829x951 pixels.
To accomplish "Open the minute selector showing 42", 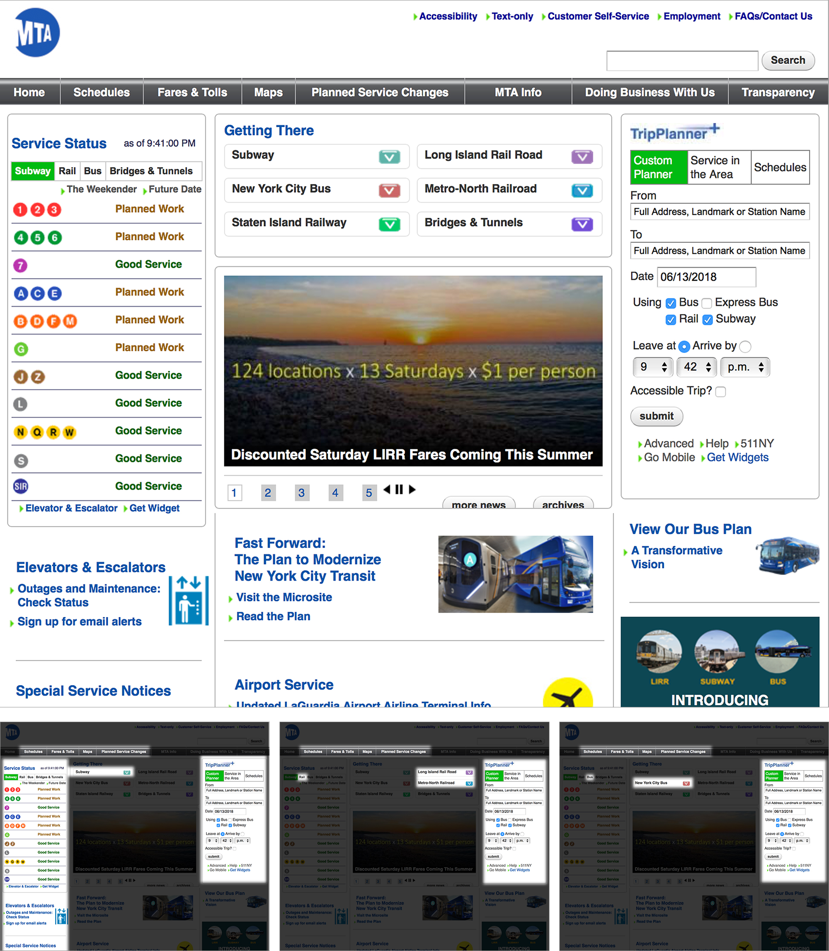I will tap(696, 367).
